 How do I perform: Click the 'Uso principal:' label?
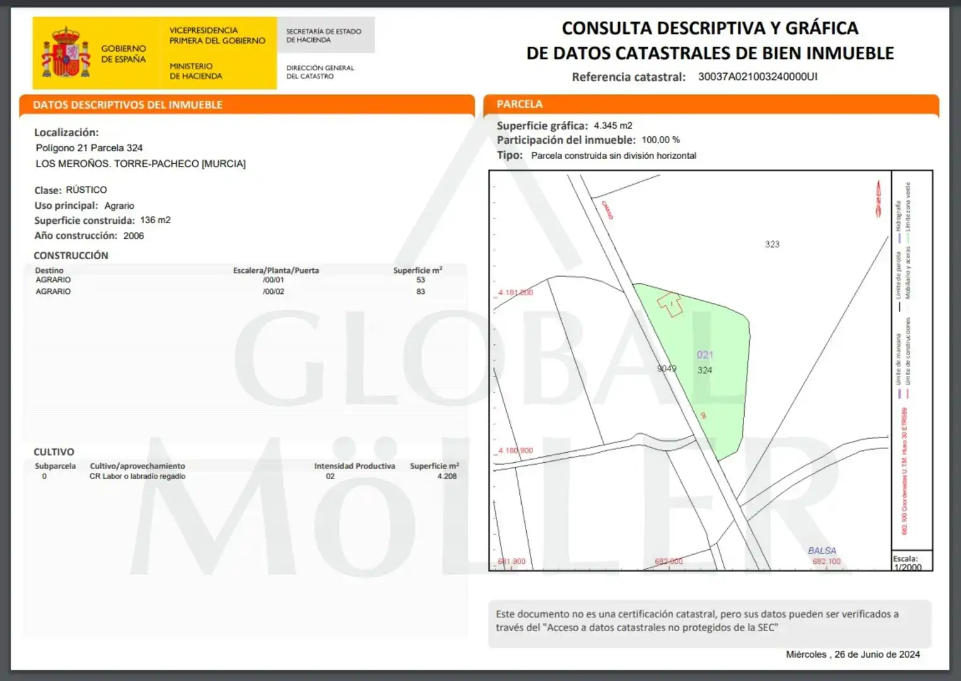[66, 206]
